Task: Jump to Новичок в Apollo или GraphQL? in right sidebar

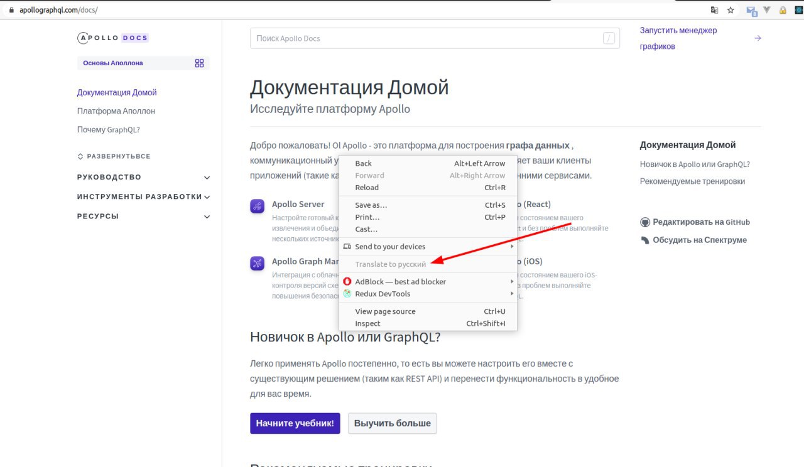Action: click(695, 164)
